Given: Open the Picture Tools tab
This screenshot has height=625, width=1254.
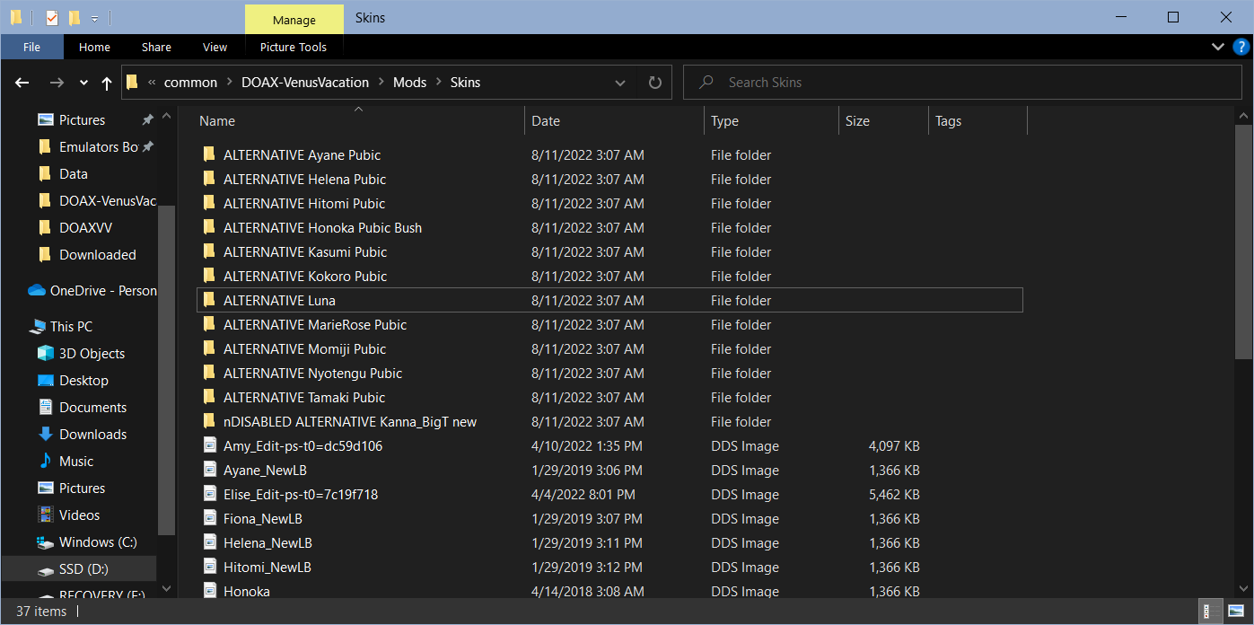Looking at the screenshot, I should point(294,48).
